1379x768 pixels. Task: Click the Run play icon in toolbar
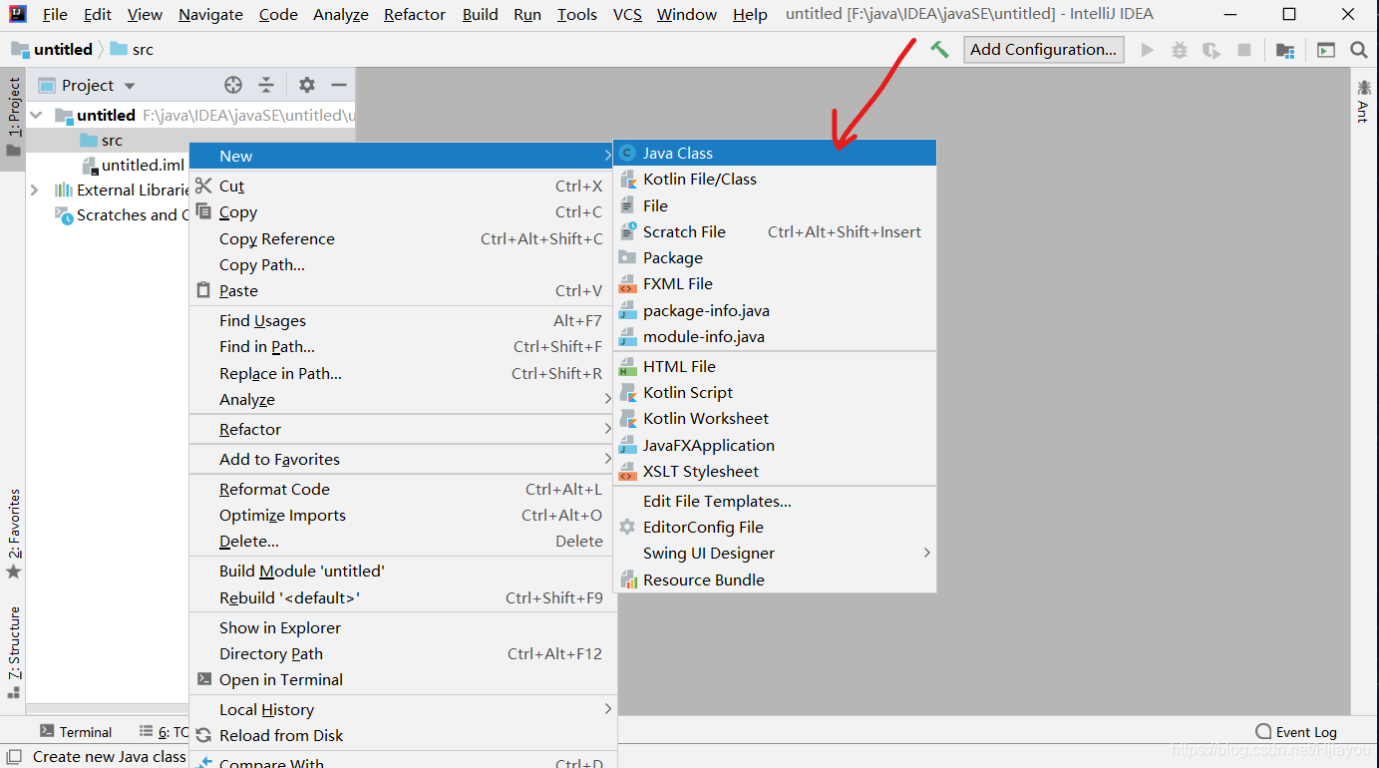click(1148, 50)
